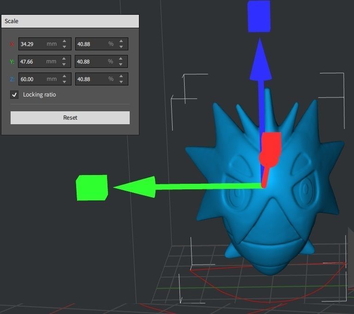Click the X size mm input field
The width and height of the screenshot is (354, 314).
[x=45, y=44]
